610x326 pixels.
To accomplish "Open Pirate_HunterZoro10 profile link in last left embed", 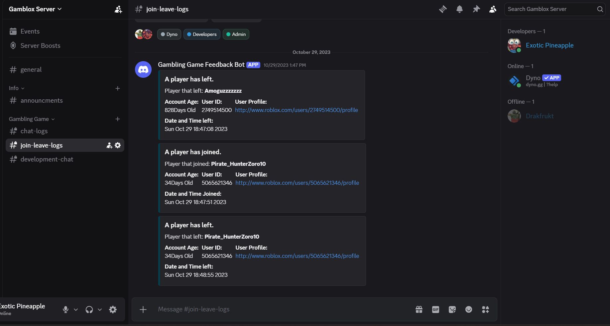I will coord(297,256).
